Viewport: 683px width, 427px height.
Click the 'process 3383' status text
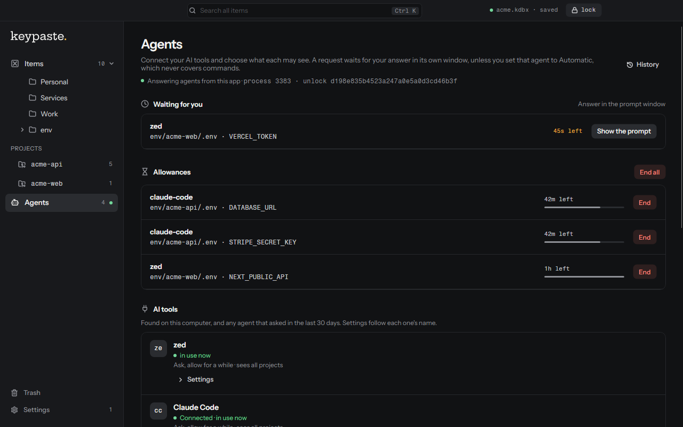click(x=267, y=81)
